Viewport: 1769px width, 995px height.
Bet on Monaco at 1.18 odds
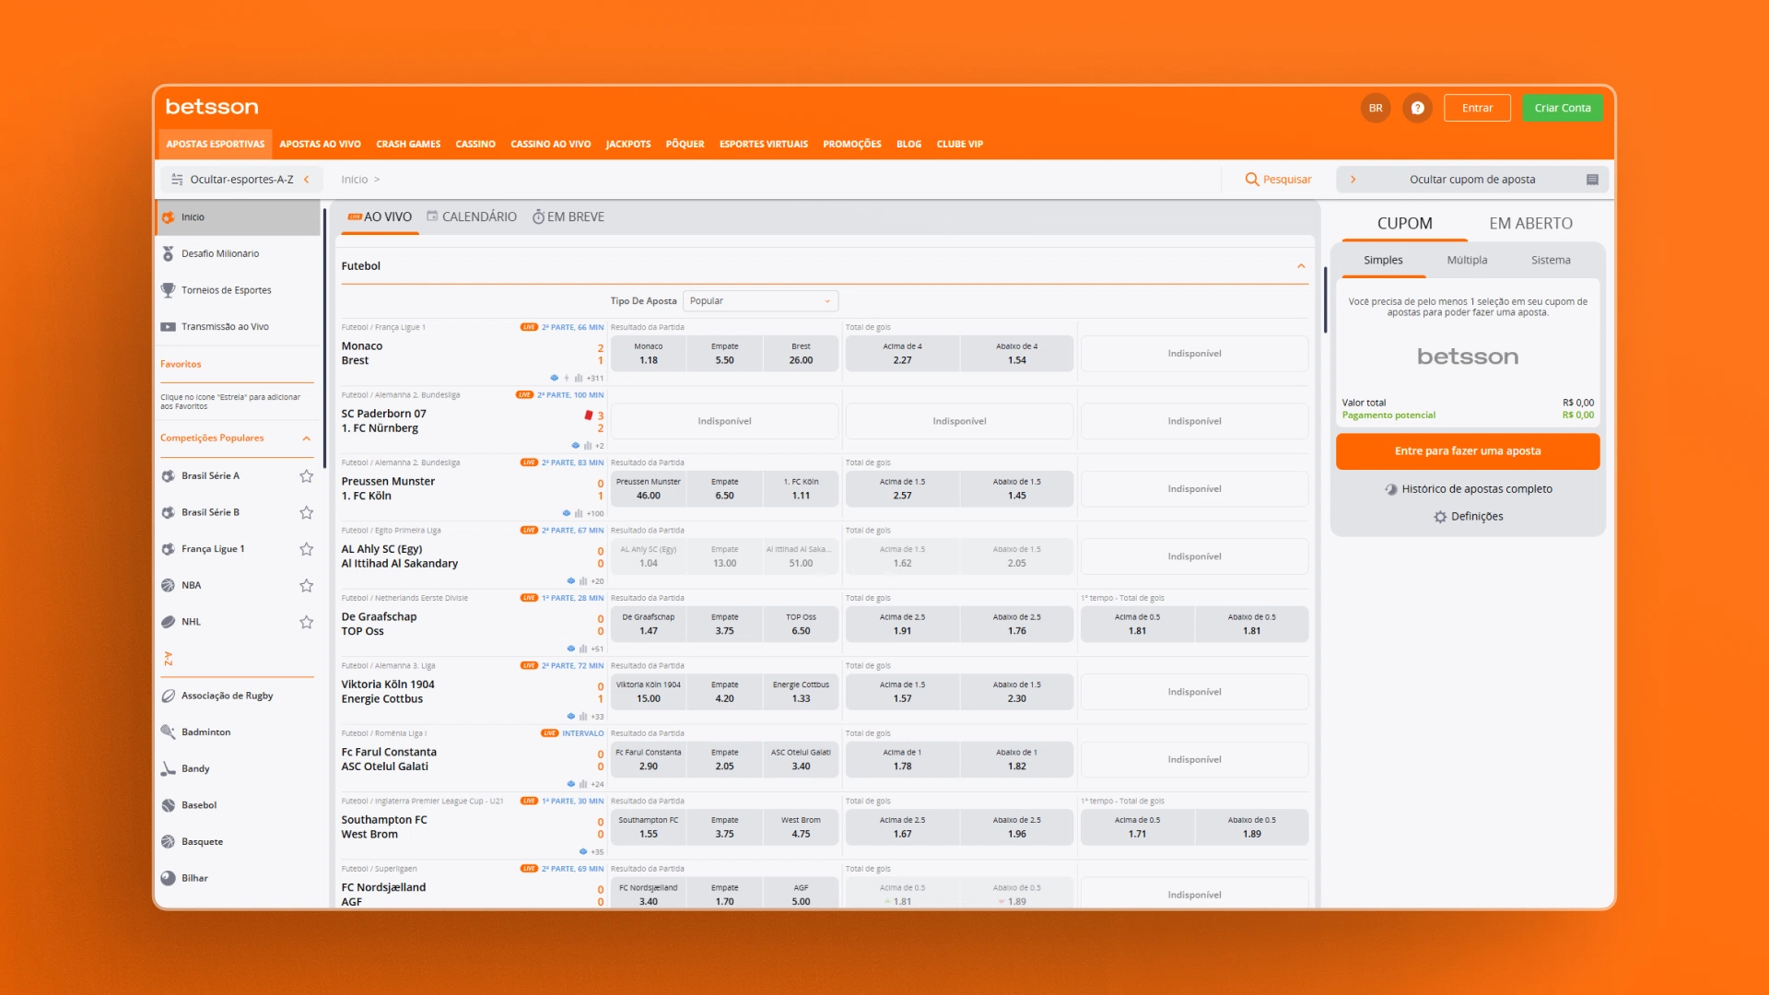pyautogui.click(x=649, y=354)
